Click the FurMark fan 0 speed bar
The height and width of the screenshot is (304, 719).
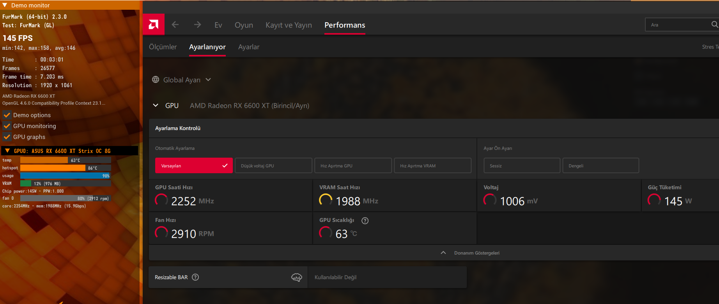click(66, 198)
